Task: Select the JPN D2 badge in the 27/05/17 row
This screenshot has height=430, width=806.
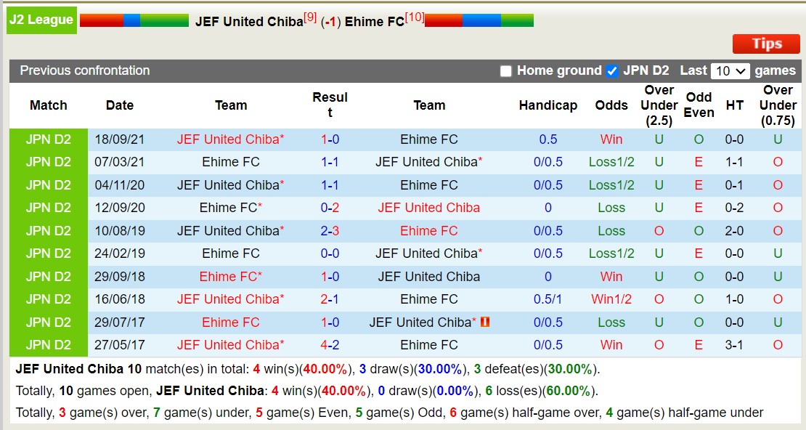Action: [x=47, y=345]
